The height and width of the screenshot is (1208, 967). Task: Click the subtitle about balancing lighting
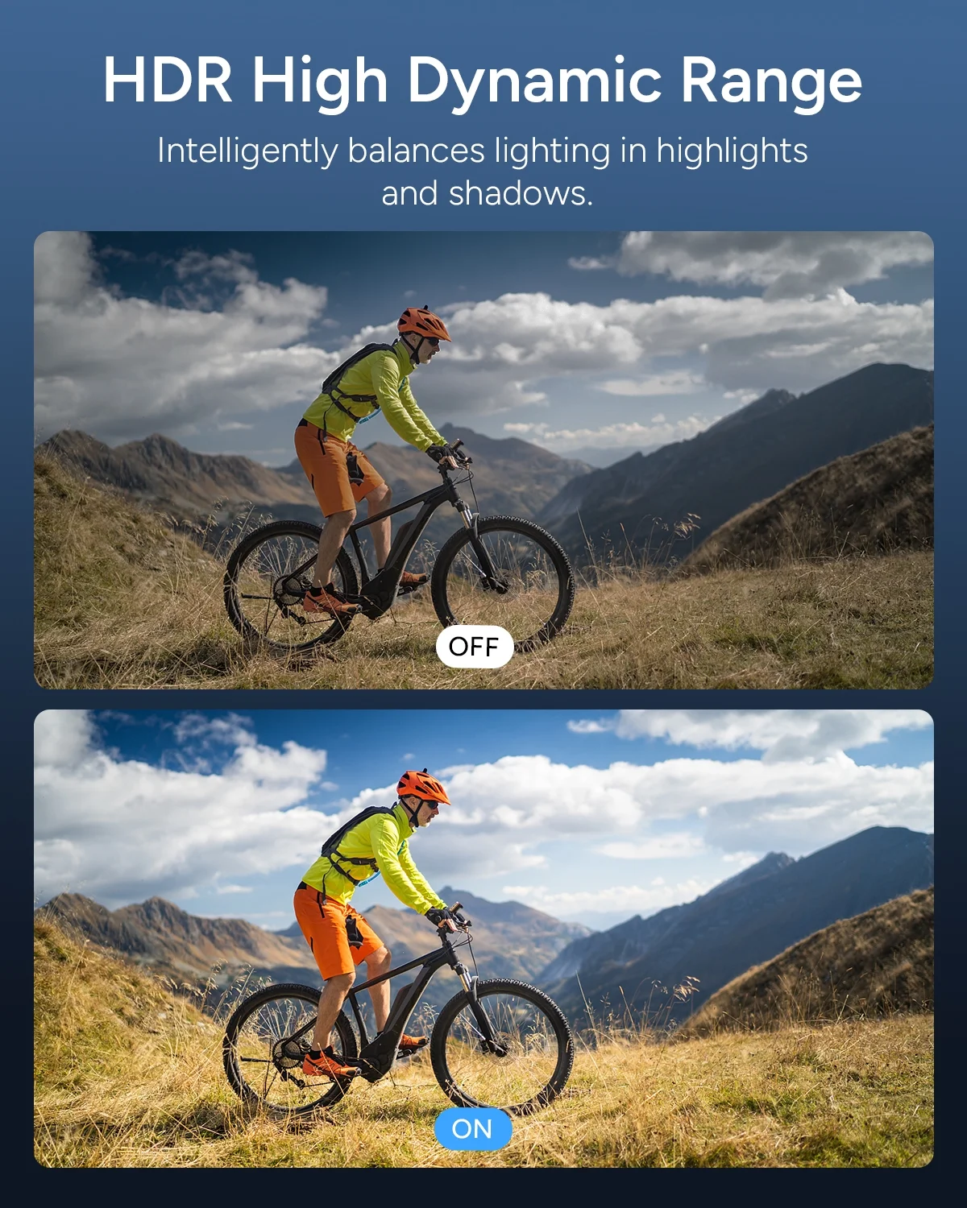(483, 172)
